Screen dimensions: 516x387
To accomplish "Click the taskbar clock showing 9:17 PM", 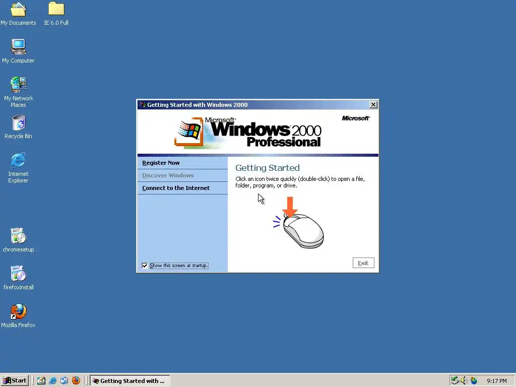I will point(496,381).
